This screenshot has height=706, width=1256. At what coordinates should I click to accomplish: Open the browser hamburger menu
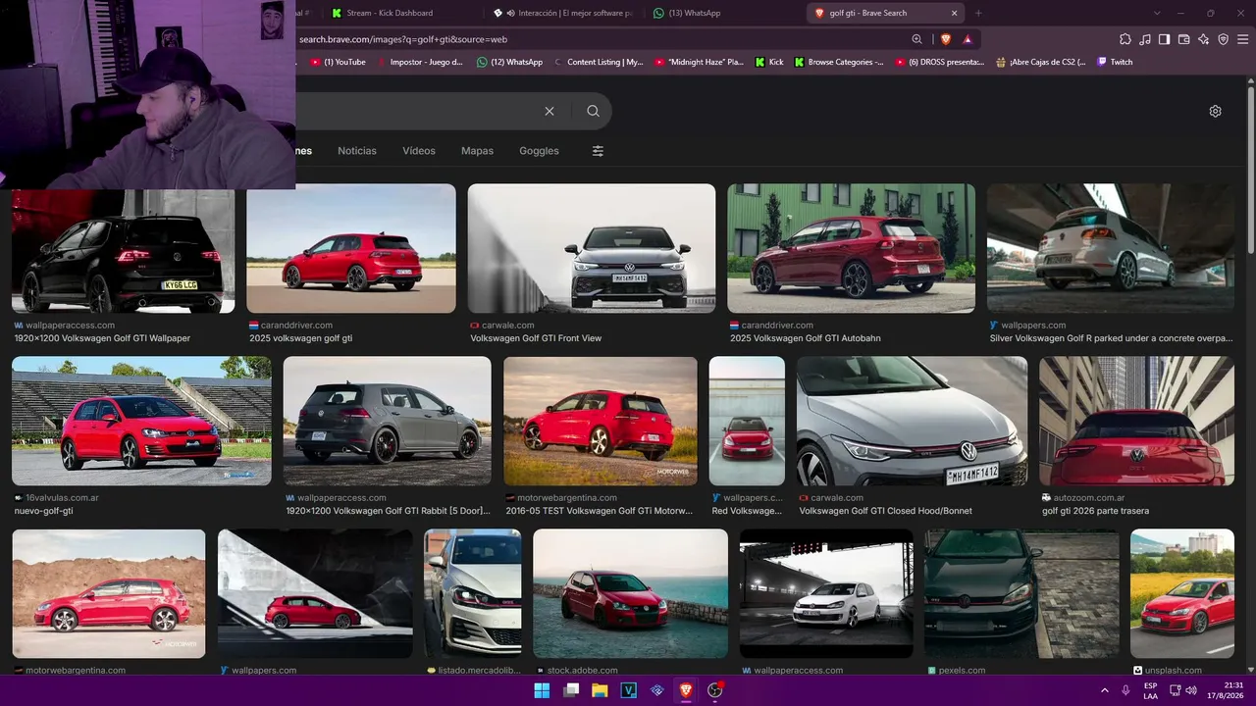point(1242,39)
